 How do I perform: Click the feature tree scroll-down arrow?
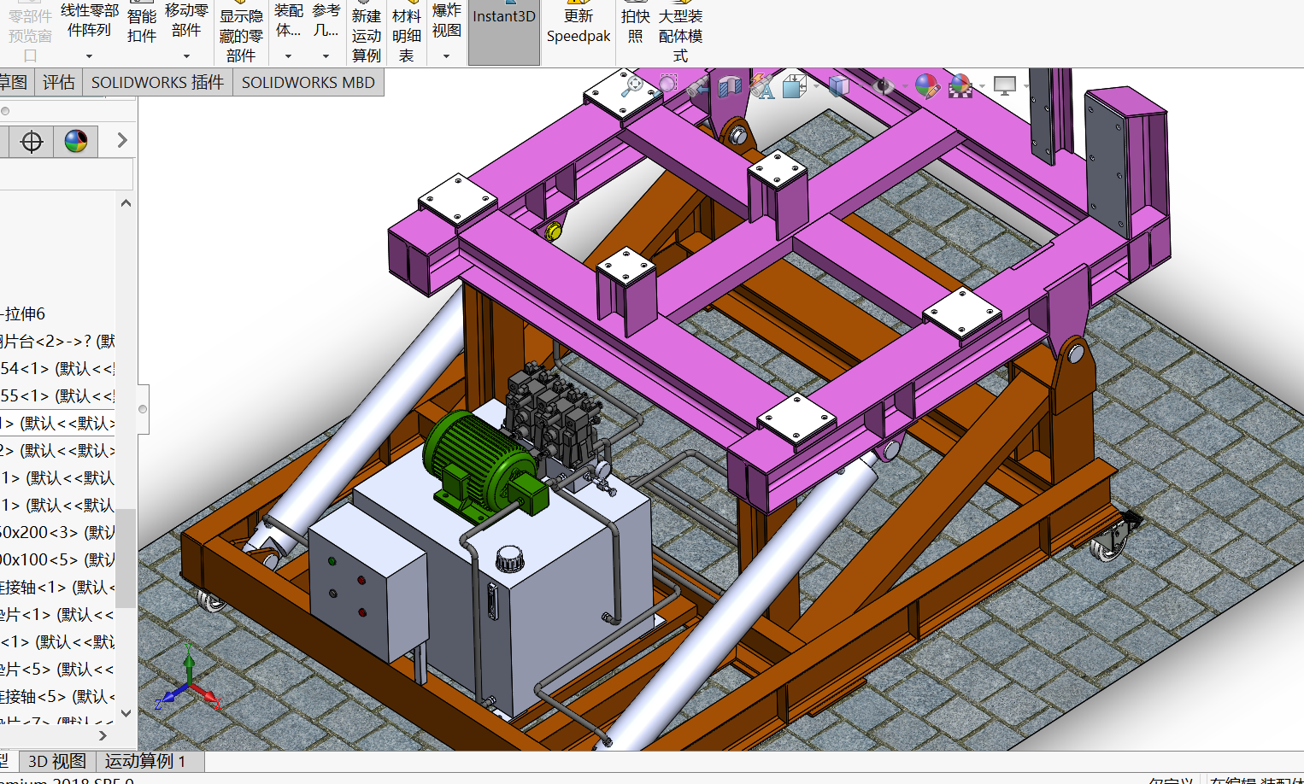click(x=126, y=713)
